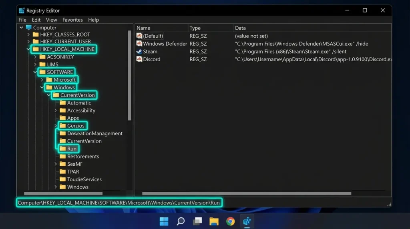Open the Edit menu
This screenshot has height=229, width=410.
[36, 20]
